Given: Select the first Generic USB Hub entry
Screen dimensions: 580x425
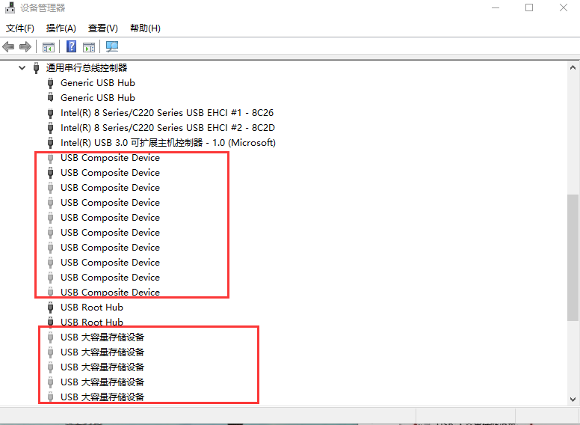Looking at the screenshot, I should [97, 83].
